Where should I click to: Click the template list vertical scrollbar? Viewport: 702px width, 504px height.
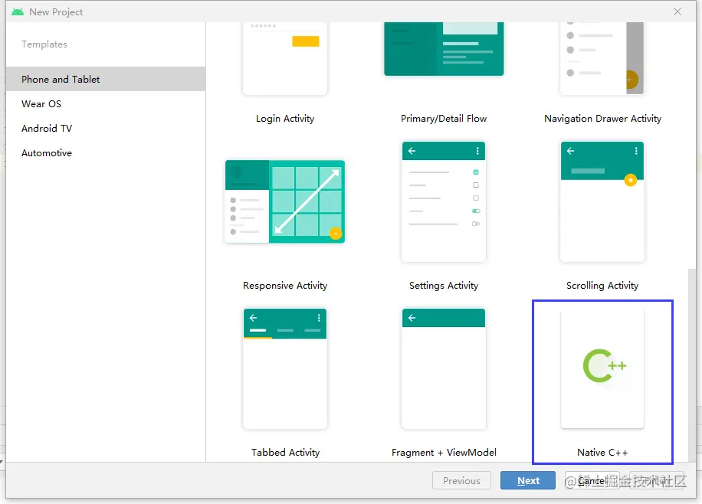coord(692,365)
